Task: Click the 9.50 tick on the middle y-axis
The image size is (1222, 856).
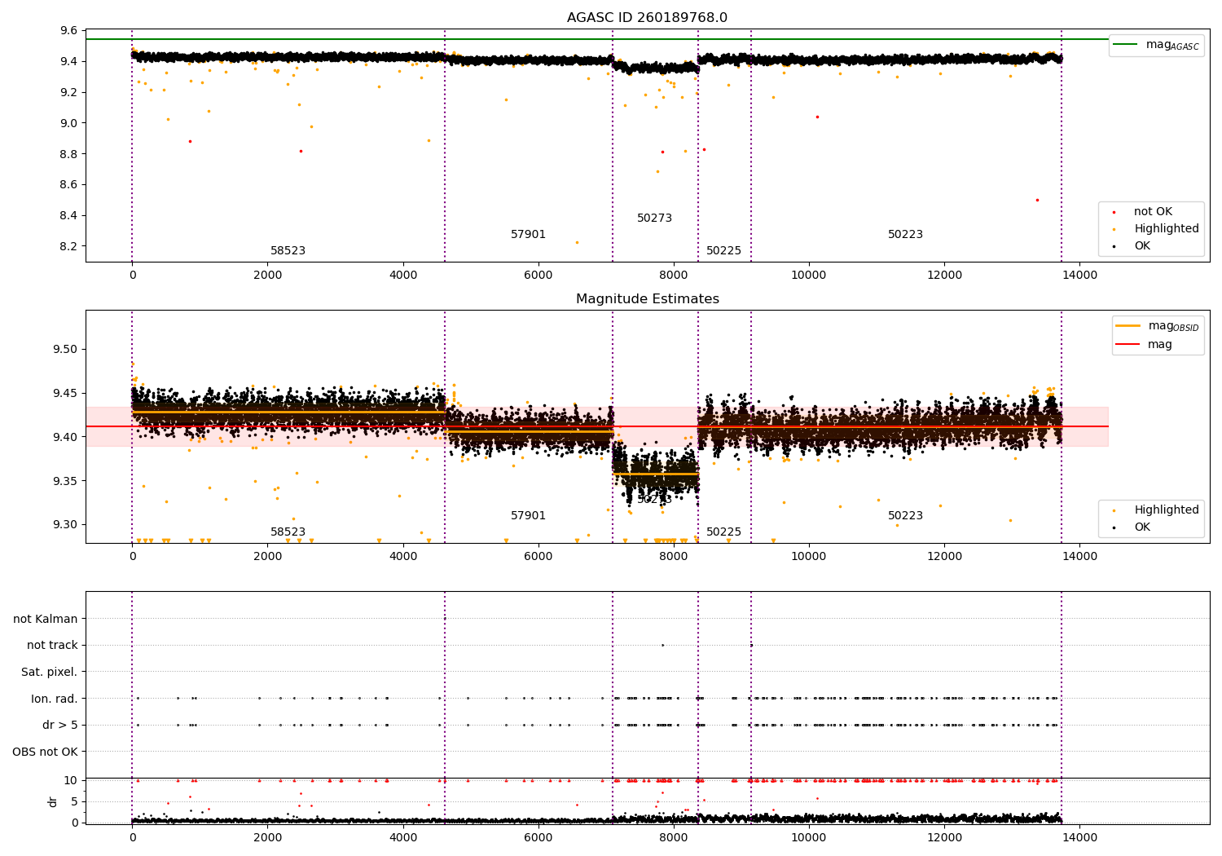Action: [x=66, y=350]
